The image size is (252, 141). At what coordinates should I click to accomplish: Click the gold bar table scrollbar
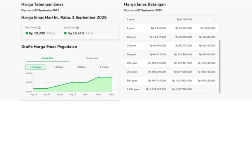click(220, 66)
